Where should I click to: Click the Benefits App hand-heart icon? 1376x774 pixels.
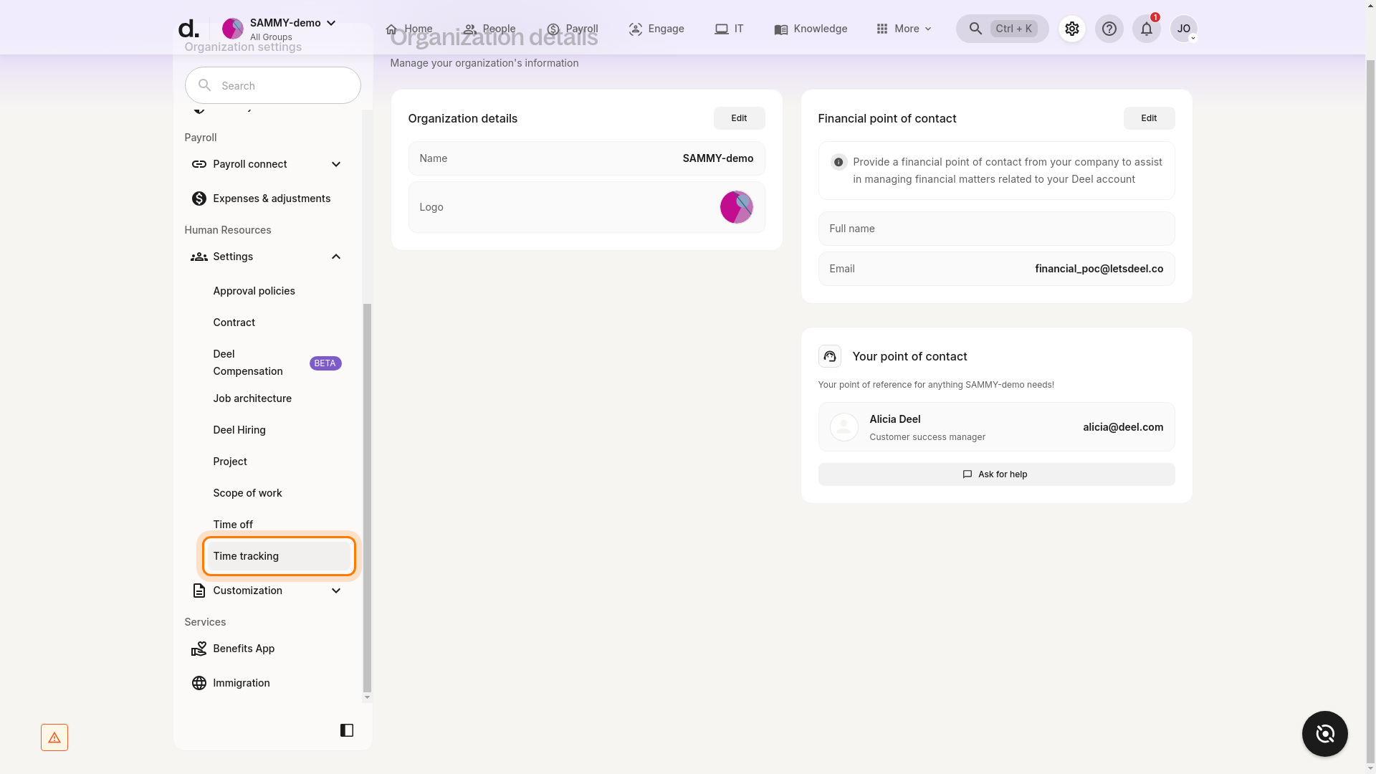pos(199,649)
